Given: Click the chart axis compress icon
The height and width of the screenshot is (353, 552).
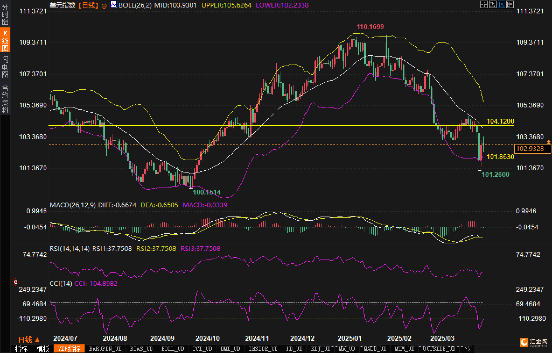Looking at the screenshot, I should click(492, 4).
